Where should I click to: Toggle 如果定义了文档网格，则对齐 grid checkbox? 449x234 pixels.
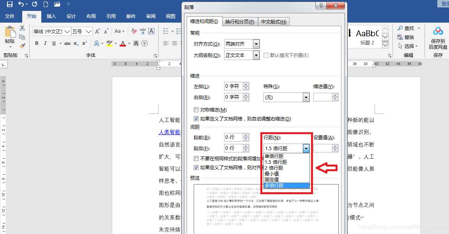point(196,167)
